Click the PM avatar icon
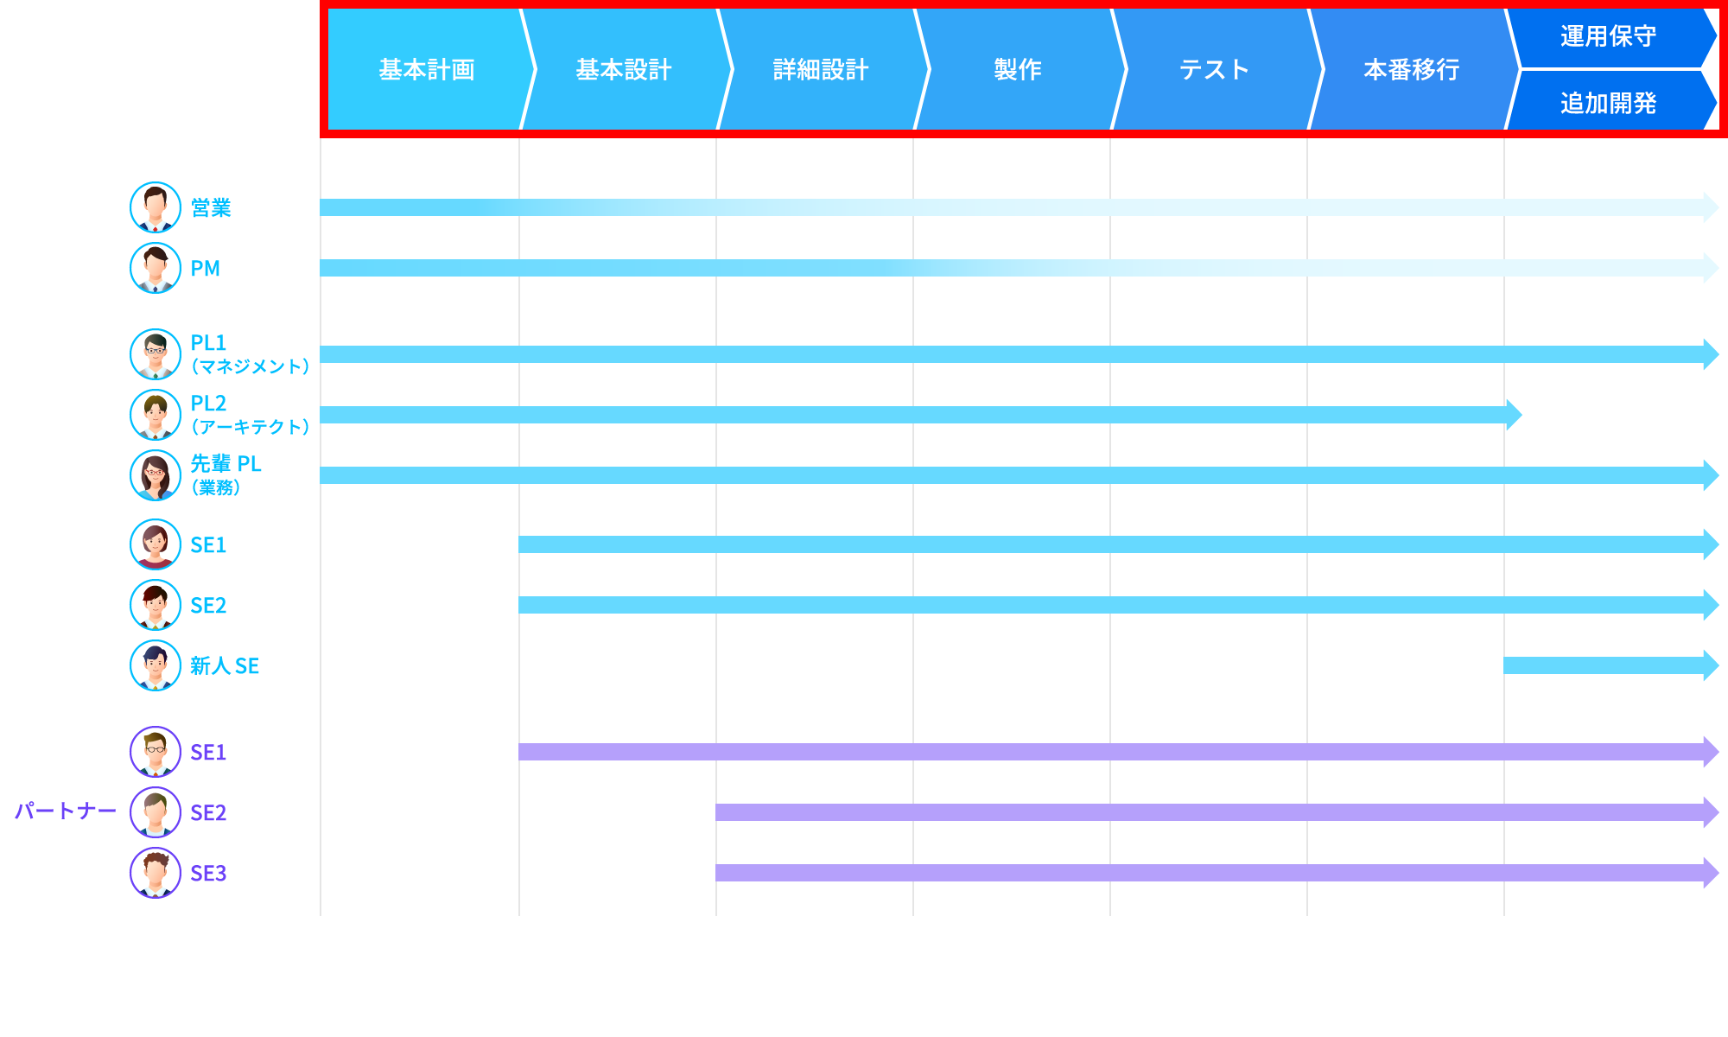The height and width of the screenshot is (1037, 1728). [x=156, y=268]
